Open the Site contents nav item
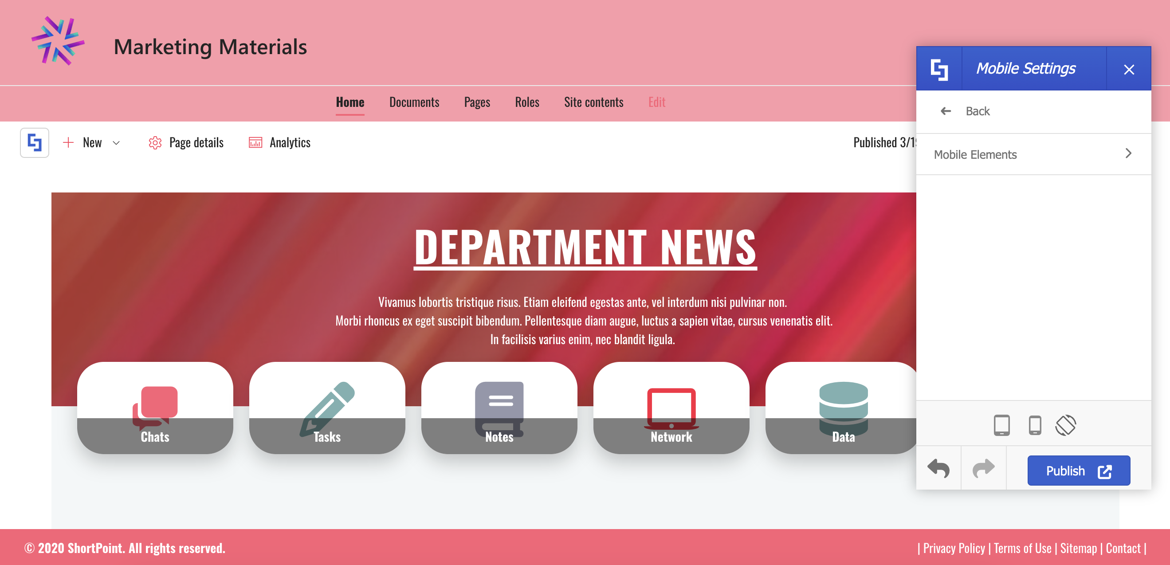The image size is (1170, 565). (593, 102)
